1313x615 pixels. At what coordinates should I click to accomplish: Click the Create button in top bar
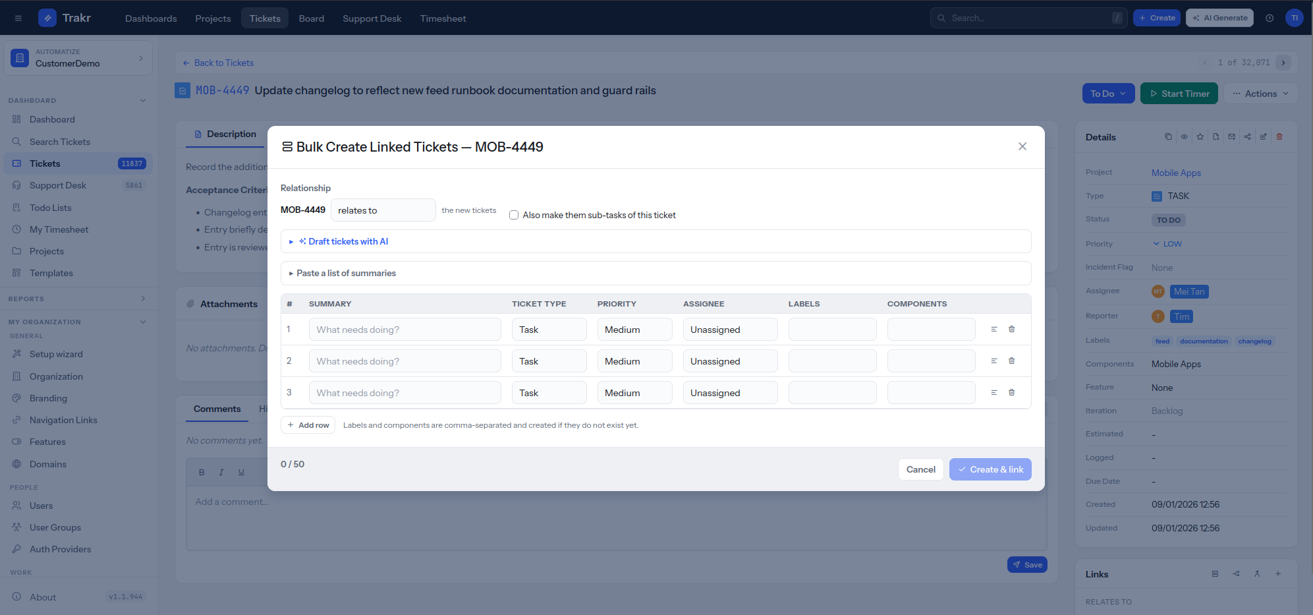[x=1156, y=18]
